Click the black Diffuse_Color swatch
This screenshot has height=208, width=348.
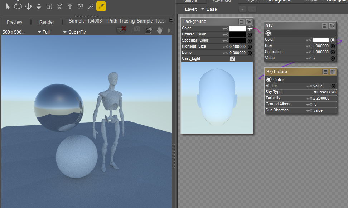238,35
